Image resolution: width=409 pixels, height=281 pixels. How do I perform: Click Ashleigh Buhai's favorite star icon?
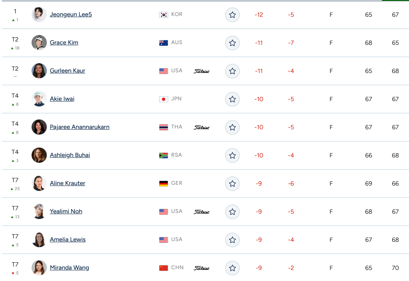[x=232, y=156]
